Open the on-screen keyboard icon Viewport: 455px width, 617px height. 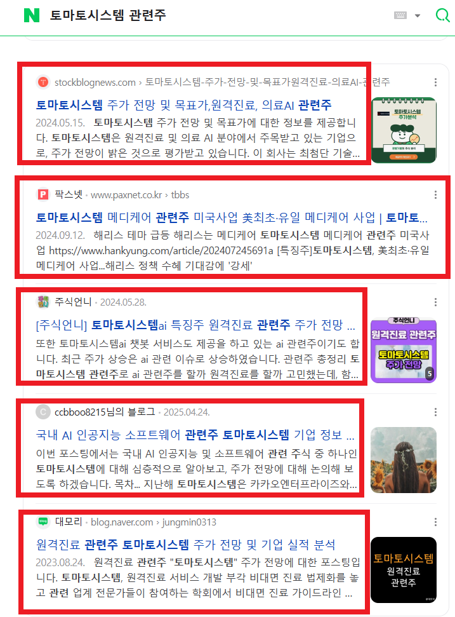pos(400,15)
